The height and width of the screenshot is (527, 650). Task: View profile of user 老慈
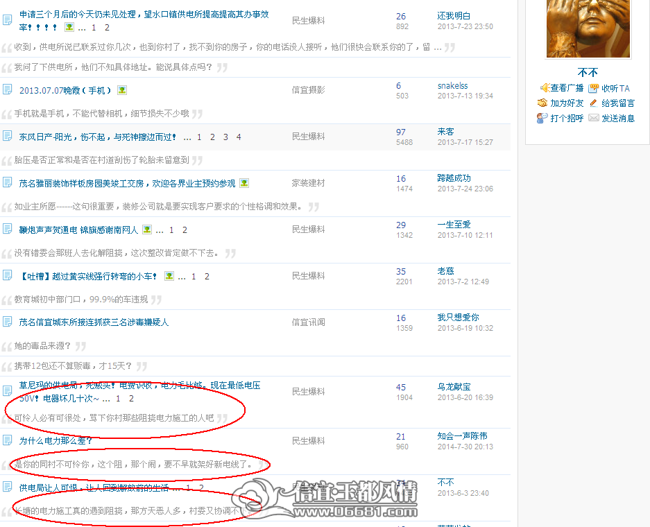[x=445, y=271]
